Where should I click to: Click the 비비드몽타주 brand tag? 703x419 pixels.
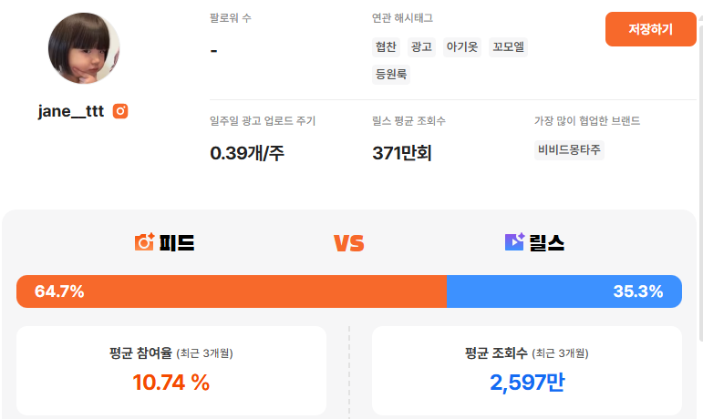click(569, 150)
